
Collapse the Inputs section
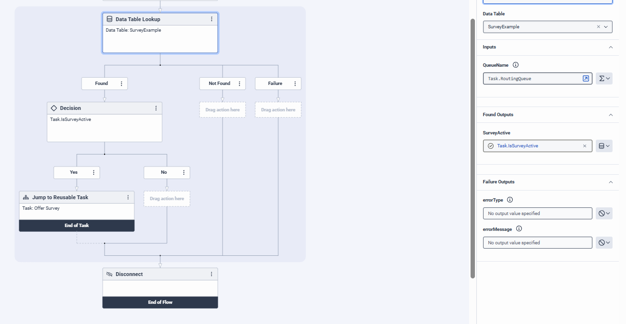click(x=611, y=47)
